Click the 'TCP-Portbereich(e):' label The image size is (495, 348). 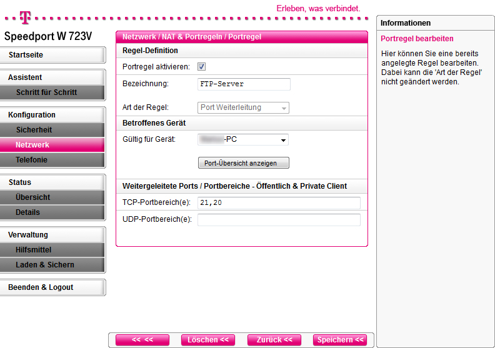click(x=157, y=202)
